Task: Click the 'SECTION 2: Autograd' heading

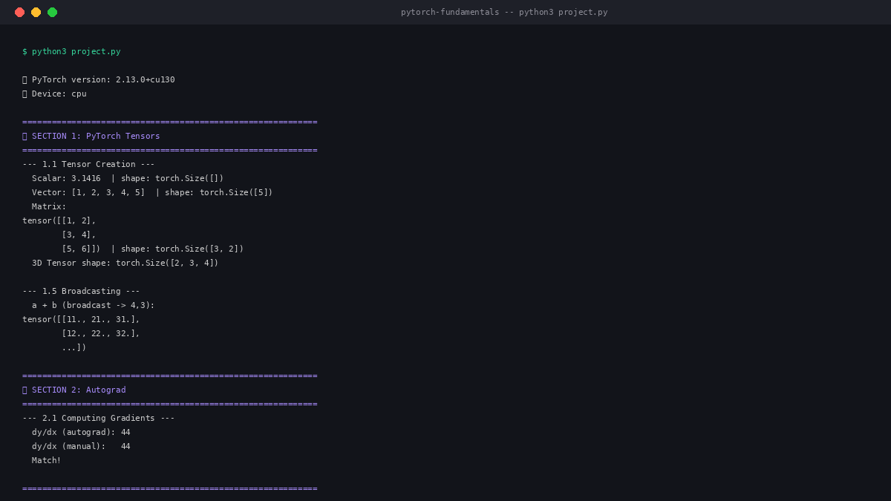Action: click(x=74, y=390)
